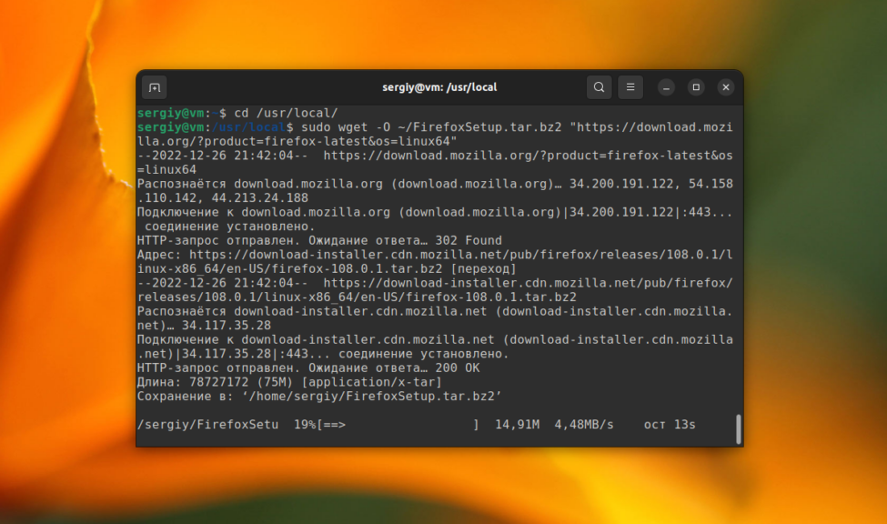887x524 pixels.
Task: Click the 'ост 13s' remaining time
Action: click(670, 425)
